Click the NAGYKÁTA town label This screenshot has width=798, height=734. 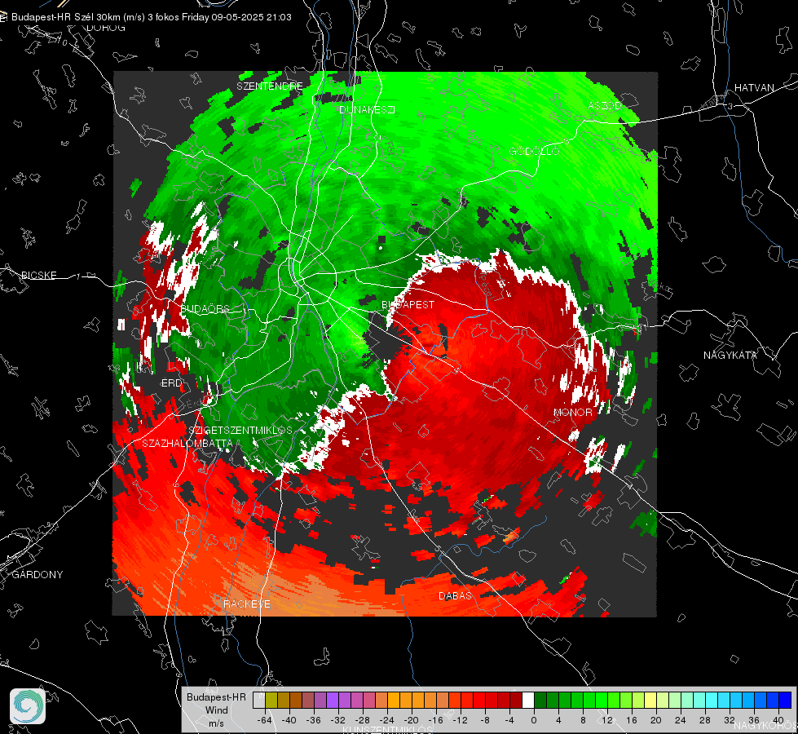(x=730, y=355)
